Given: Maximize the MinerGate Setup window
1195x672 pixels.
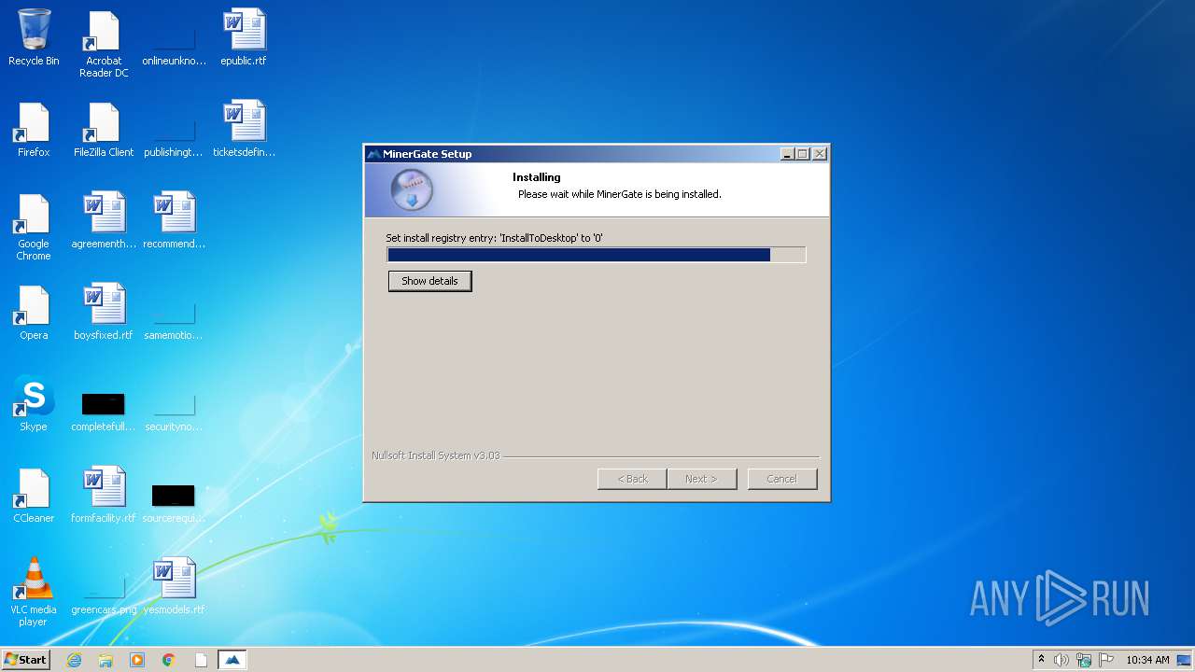Looking at the screenshot, I should (x=803, y=154).
